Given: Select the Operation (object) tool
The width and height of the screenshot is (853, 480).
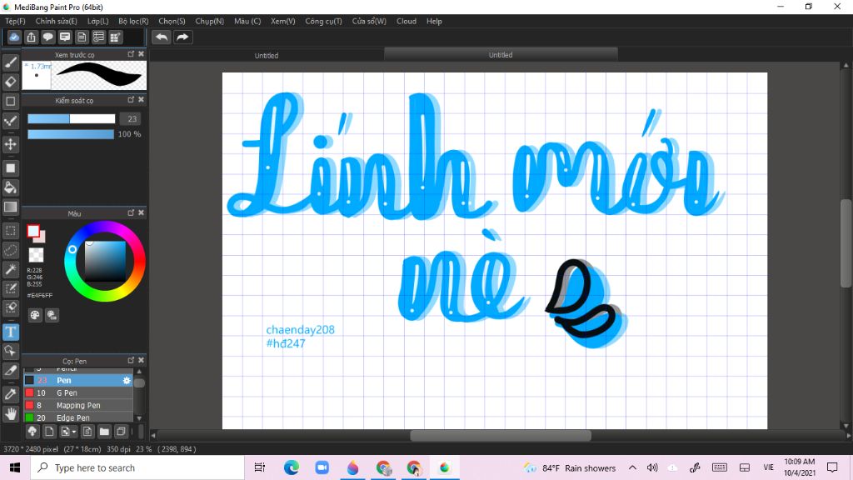Looking at the screenshot, I should click(x=10, y=351).
